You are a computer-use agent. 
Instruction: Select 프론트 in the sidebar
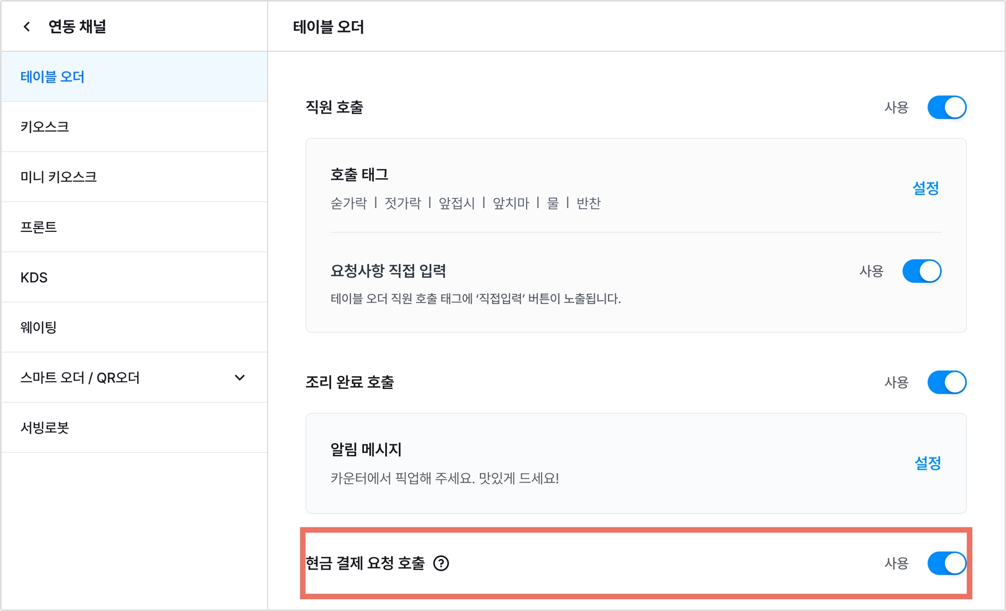pyautogui.click(x=134, y=227)
